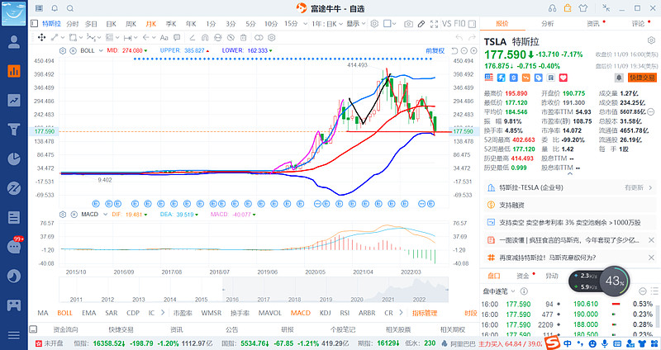
Task: Toggle the right panel layout icon beside F10
Action: [x=472, y=24]
